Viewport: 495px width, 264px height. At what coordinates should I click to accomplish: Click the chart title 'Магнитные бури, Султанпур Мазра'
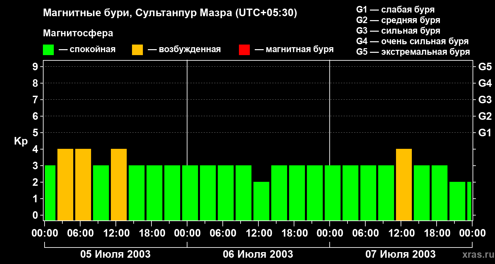click(x=170, y=13)
